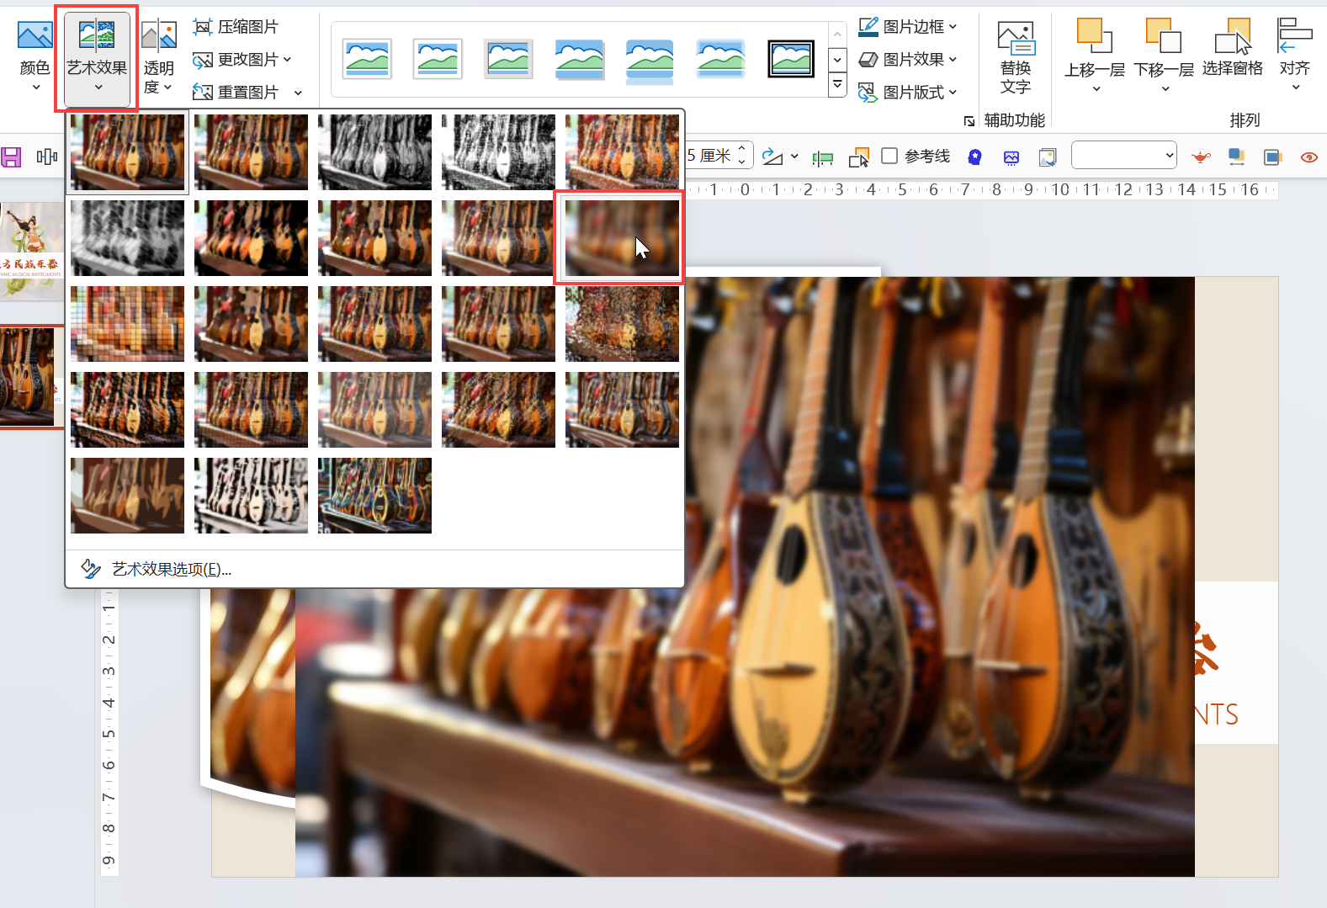Open 图片版式 picture layout menu

pos(907,92)
